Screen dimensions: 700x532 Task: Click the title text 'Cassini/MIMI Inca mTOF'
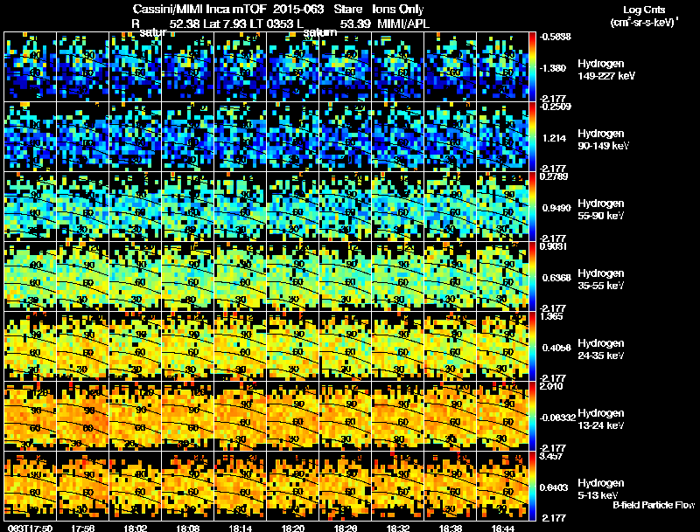199,10
